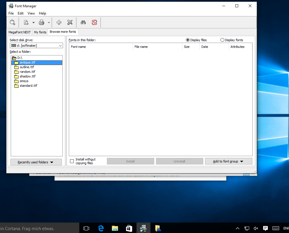Open the disk drive selection dropdown
This screenshot has width=289, height=233.
tap(60, 46)
